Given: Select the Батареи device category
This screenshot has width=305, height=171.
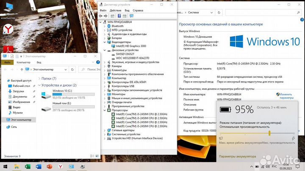Looking at the screenshot, I should tap(116, 38).
